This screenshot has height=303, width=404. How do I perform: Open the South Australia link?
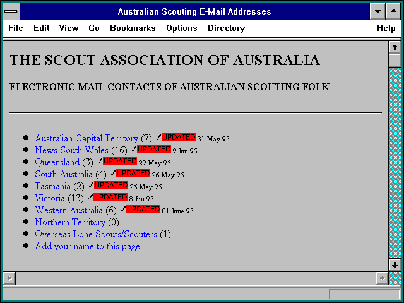click(x=64, y=174)
